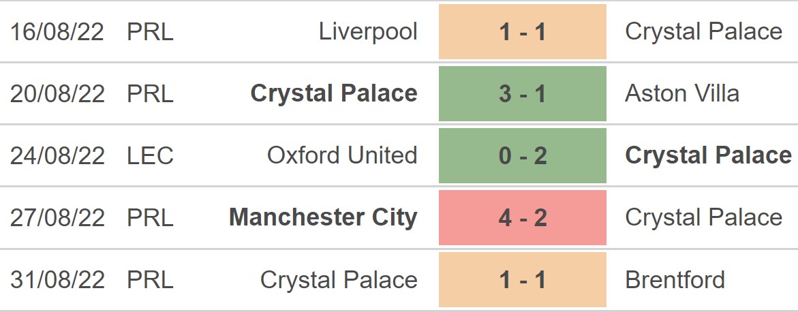Screen dimensions: 798x312
Task: Select Crystal Palace in Manchester City row
Action: point(703,217)
